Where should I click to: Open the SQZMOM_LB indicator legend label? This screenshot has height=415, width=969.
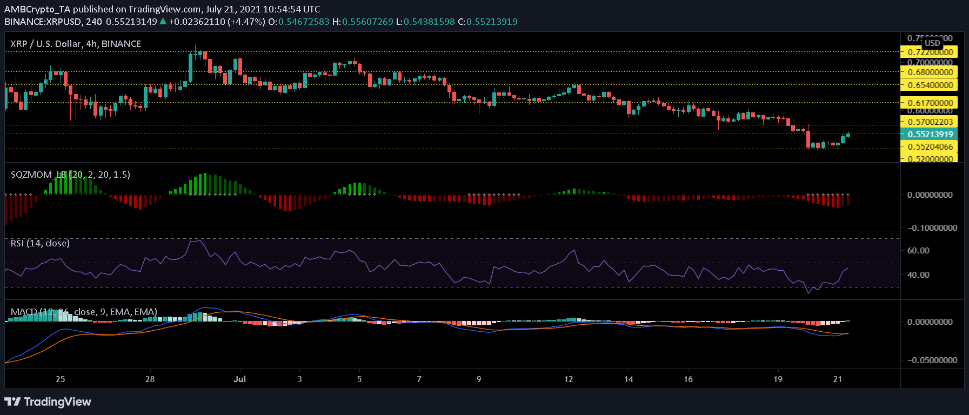tap(70, 175)
